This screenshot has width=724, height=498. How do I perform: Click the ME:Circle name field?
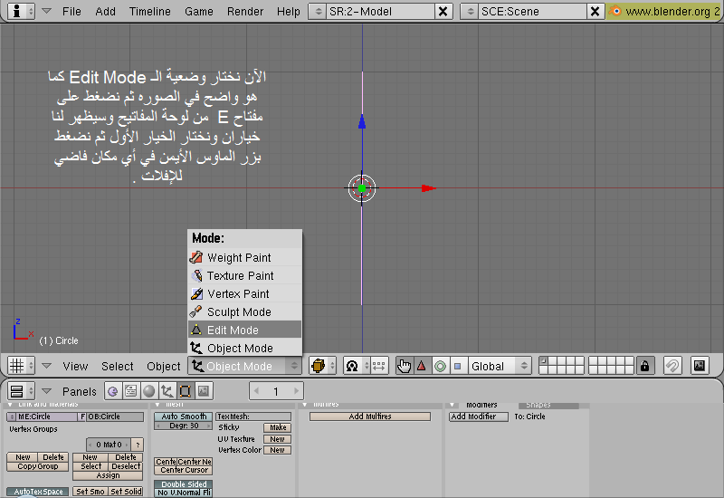(x=47, y=417)
